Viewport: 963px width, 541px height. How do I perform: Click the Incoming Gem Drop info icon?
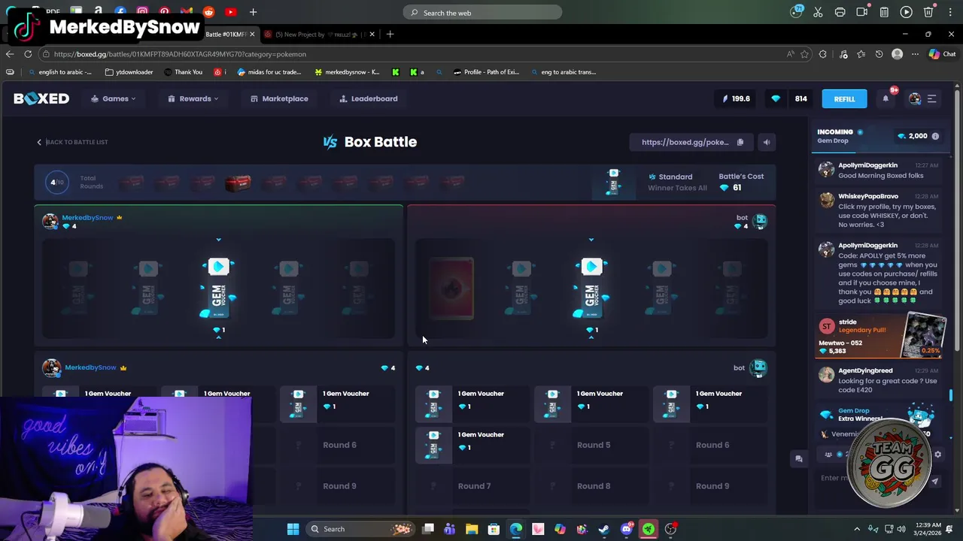click(935, 136)
